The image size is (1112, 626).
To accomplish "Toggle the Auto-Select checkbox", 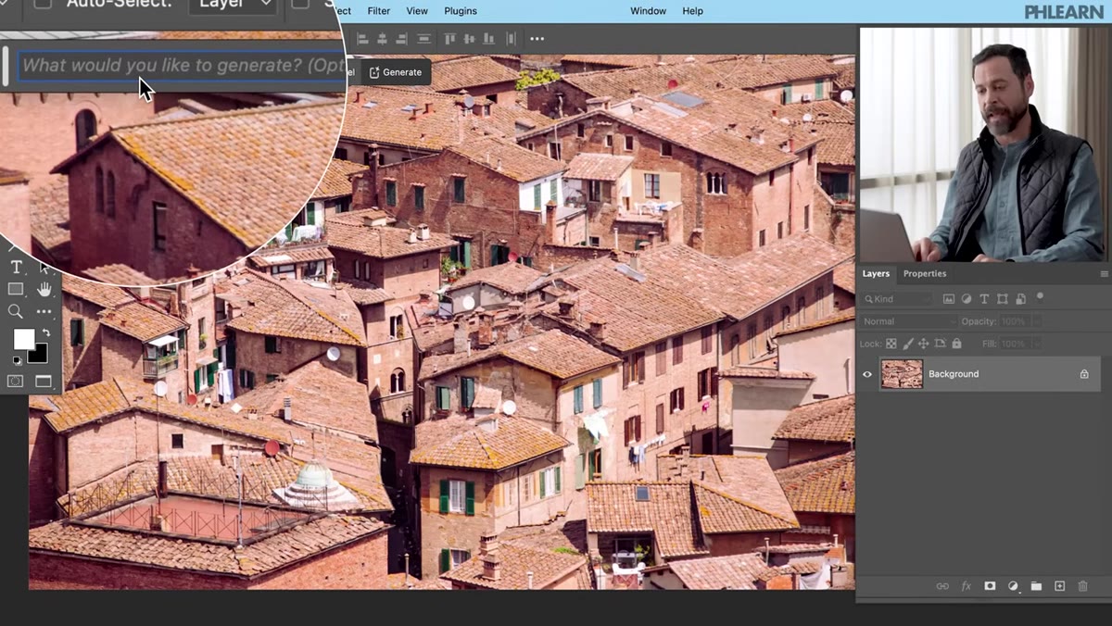I will click(x=43, y=3).
